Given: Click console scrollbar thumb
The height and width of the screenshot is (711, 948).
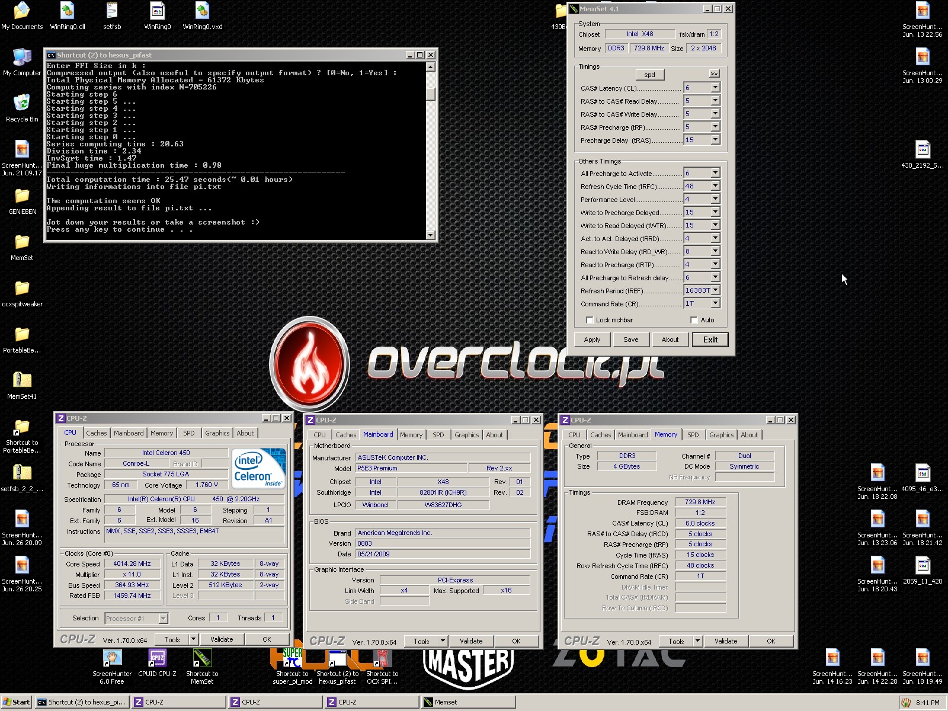Looking at the screenshot, I should pos(431,94).
